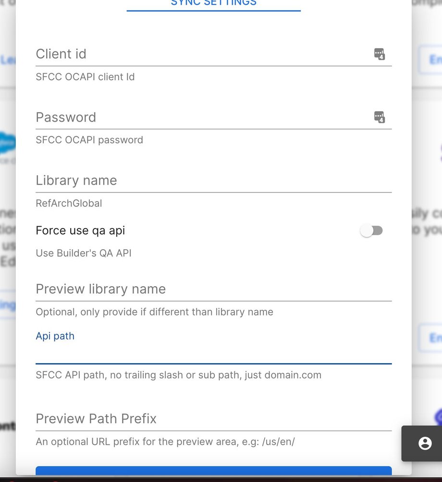Click lower blurred Enable button on right

point(430,338)
